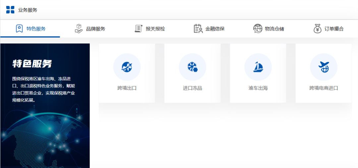Image resolution: width=358 pixels, height=168 pixels.
Task: Switch to the 订单撮合 tab
Action: (x=328, y=29)
